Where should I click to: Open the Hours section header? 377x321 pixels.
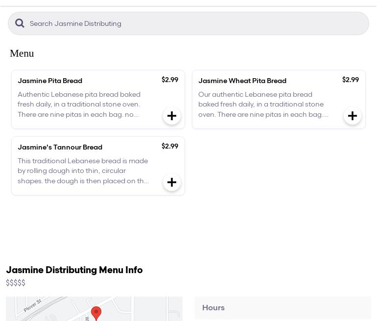(213, 308)
